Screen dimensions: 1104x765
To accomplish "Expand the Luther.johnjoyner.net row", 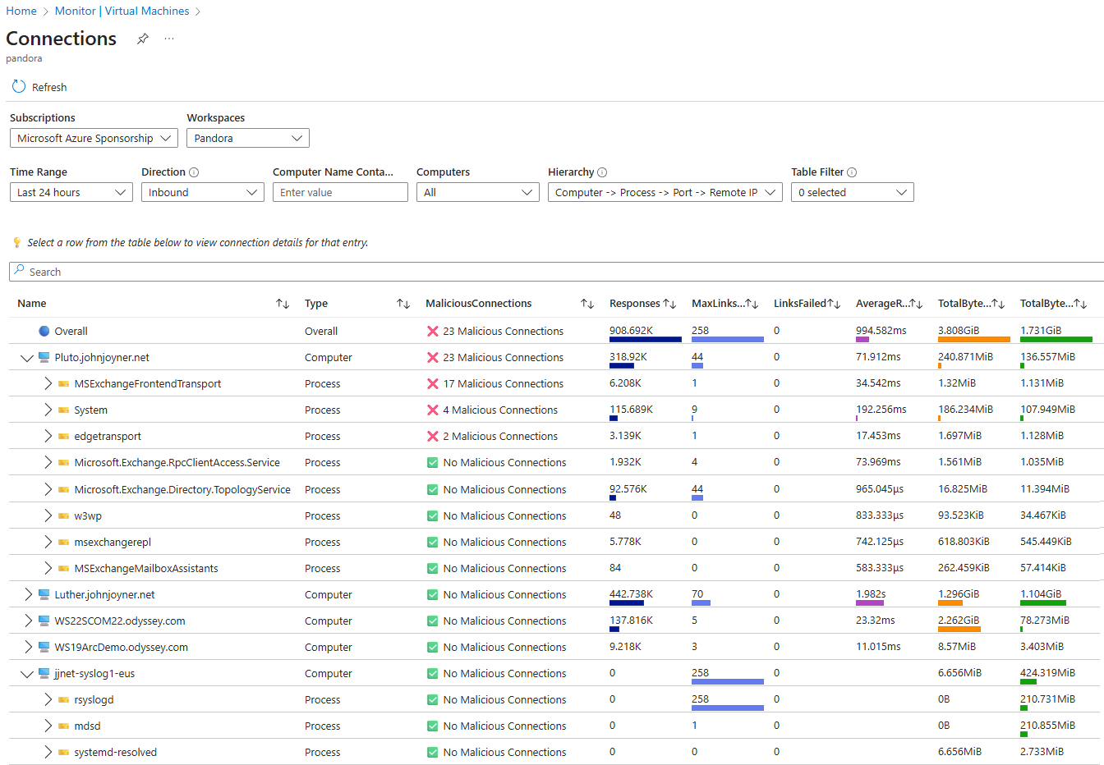I will (28, 594).
